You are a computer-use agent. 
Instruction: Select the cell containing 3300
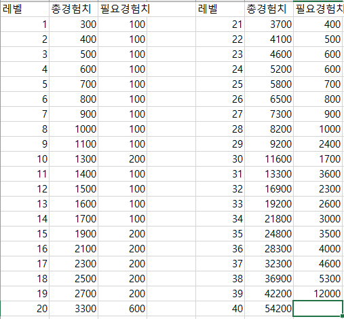pos(73,308)
